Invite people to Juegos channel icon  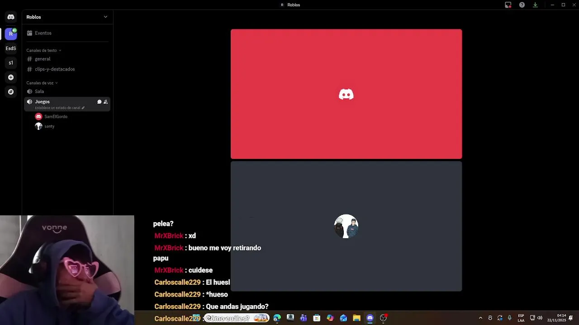point(105,102)
